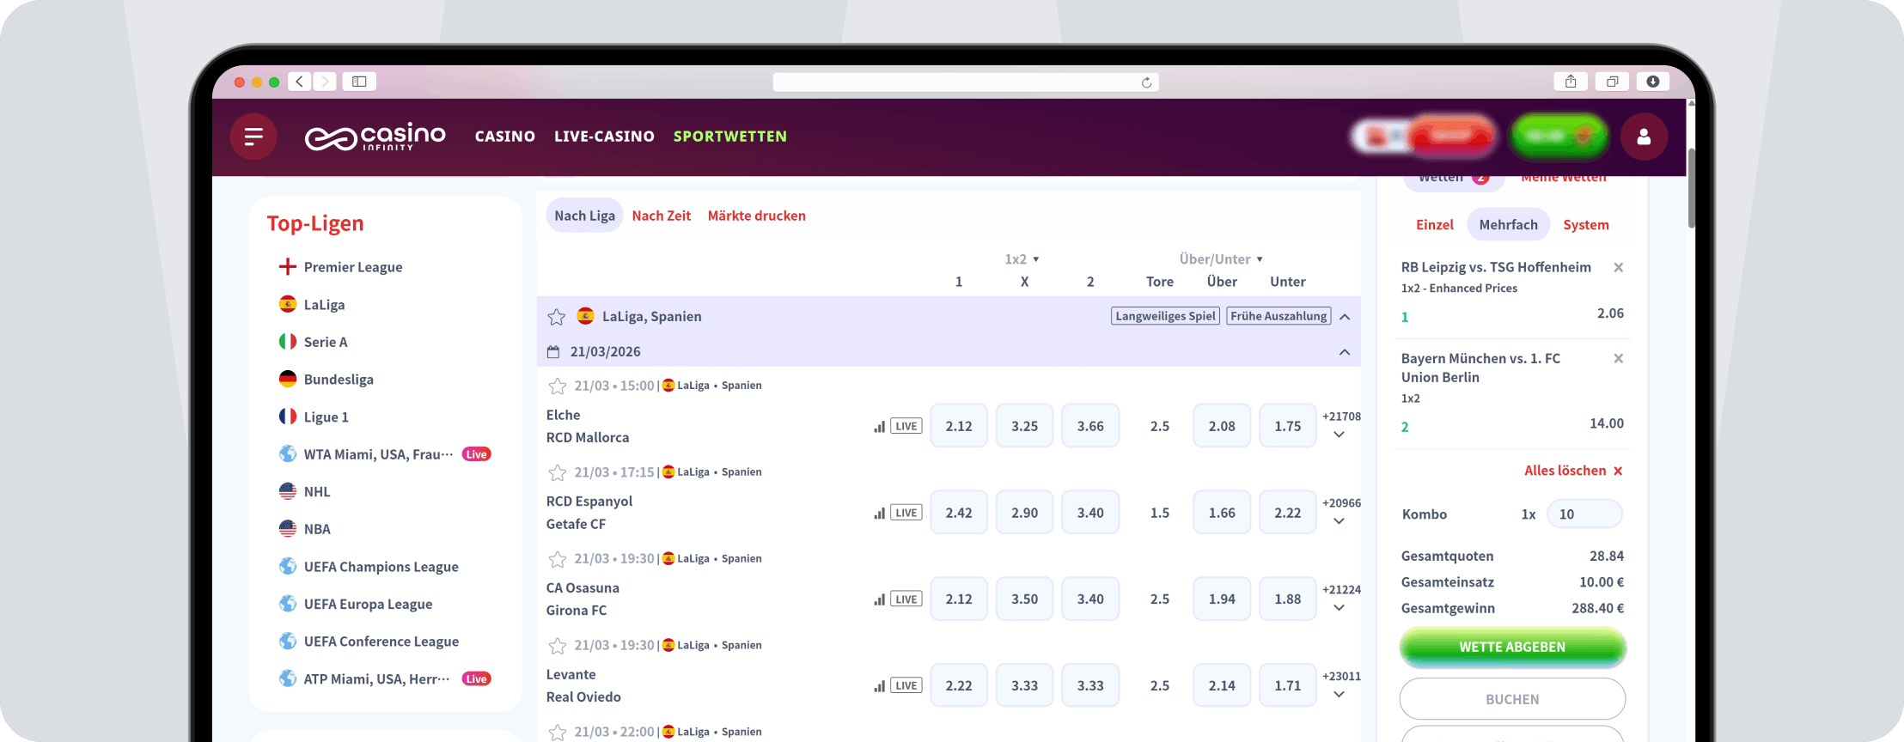Favorite the LaLiga, Spanien league star
This screenshot has height=742, width=1904.
(557, 317)
